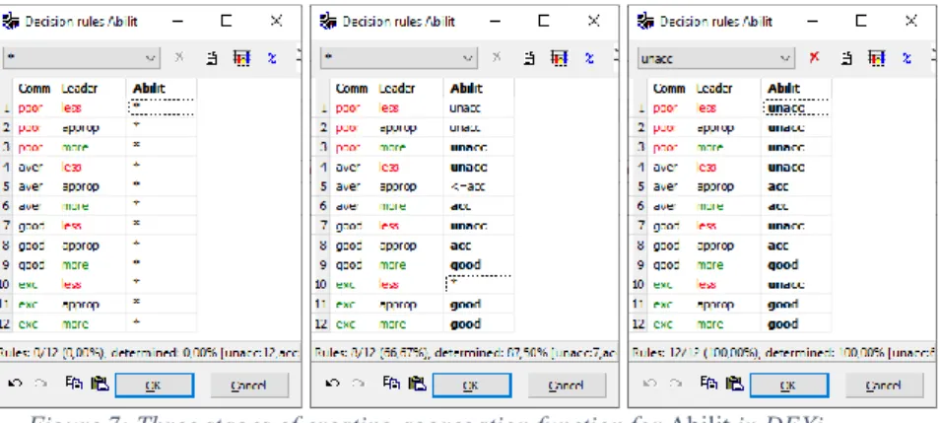Copy the rules in the 0,00% window
940x423 pixels.
[74, 384]
